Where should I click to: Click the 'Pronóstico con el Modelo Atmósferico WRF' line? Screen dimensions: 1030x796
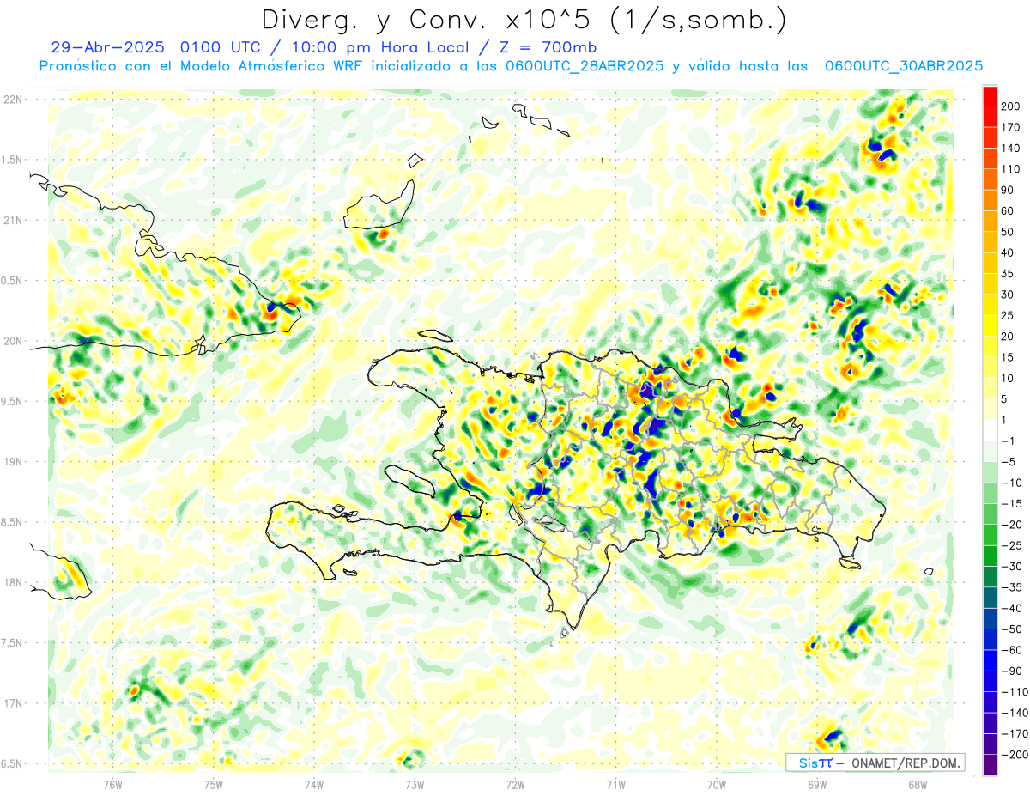(201, 66)
